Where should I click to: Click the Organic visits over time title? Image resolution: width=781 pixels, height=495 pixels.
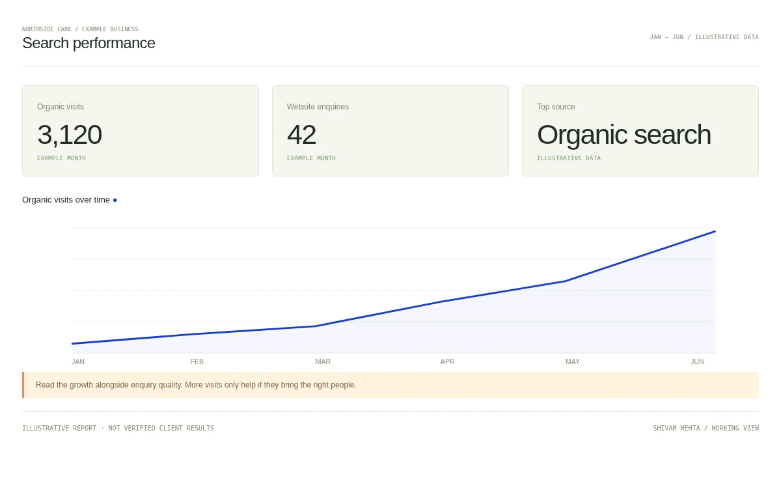pos(66,200)
